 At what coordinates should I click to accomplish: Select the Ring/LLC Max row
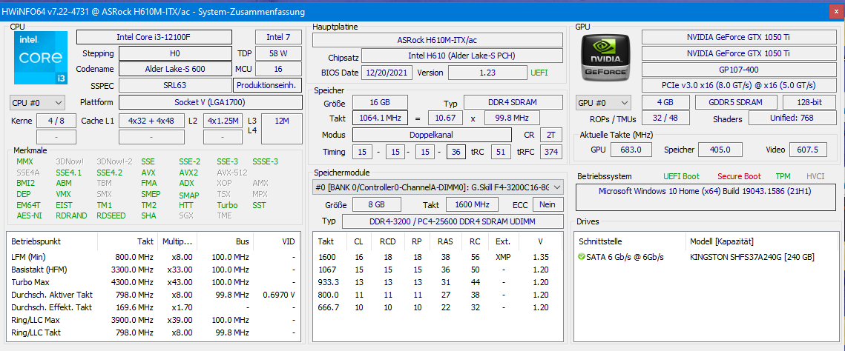154,320
